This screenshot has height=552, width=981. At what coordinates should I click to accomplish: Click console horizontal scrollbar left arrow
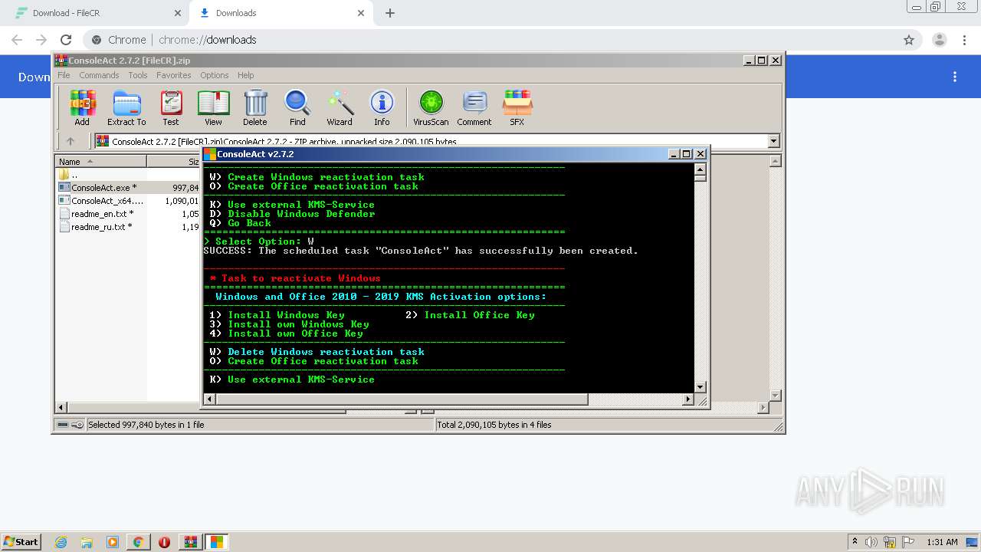pos(210,399)
